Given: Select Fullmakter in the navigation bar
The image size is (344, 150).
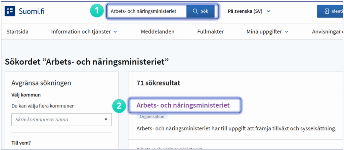Looking at the screenshot, I should (210, 32).
